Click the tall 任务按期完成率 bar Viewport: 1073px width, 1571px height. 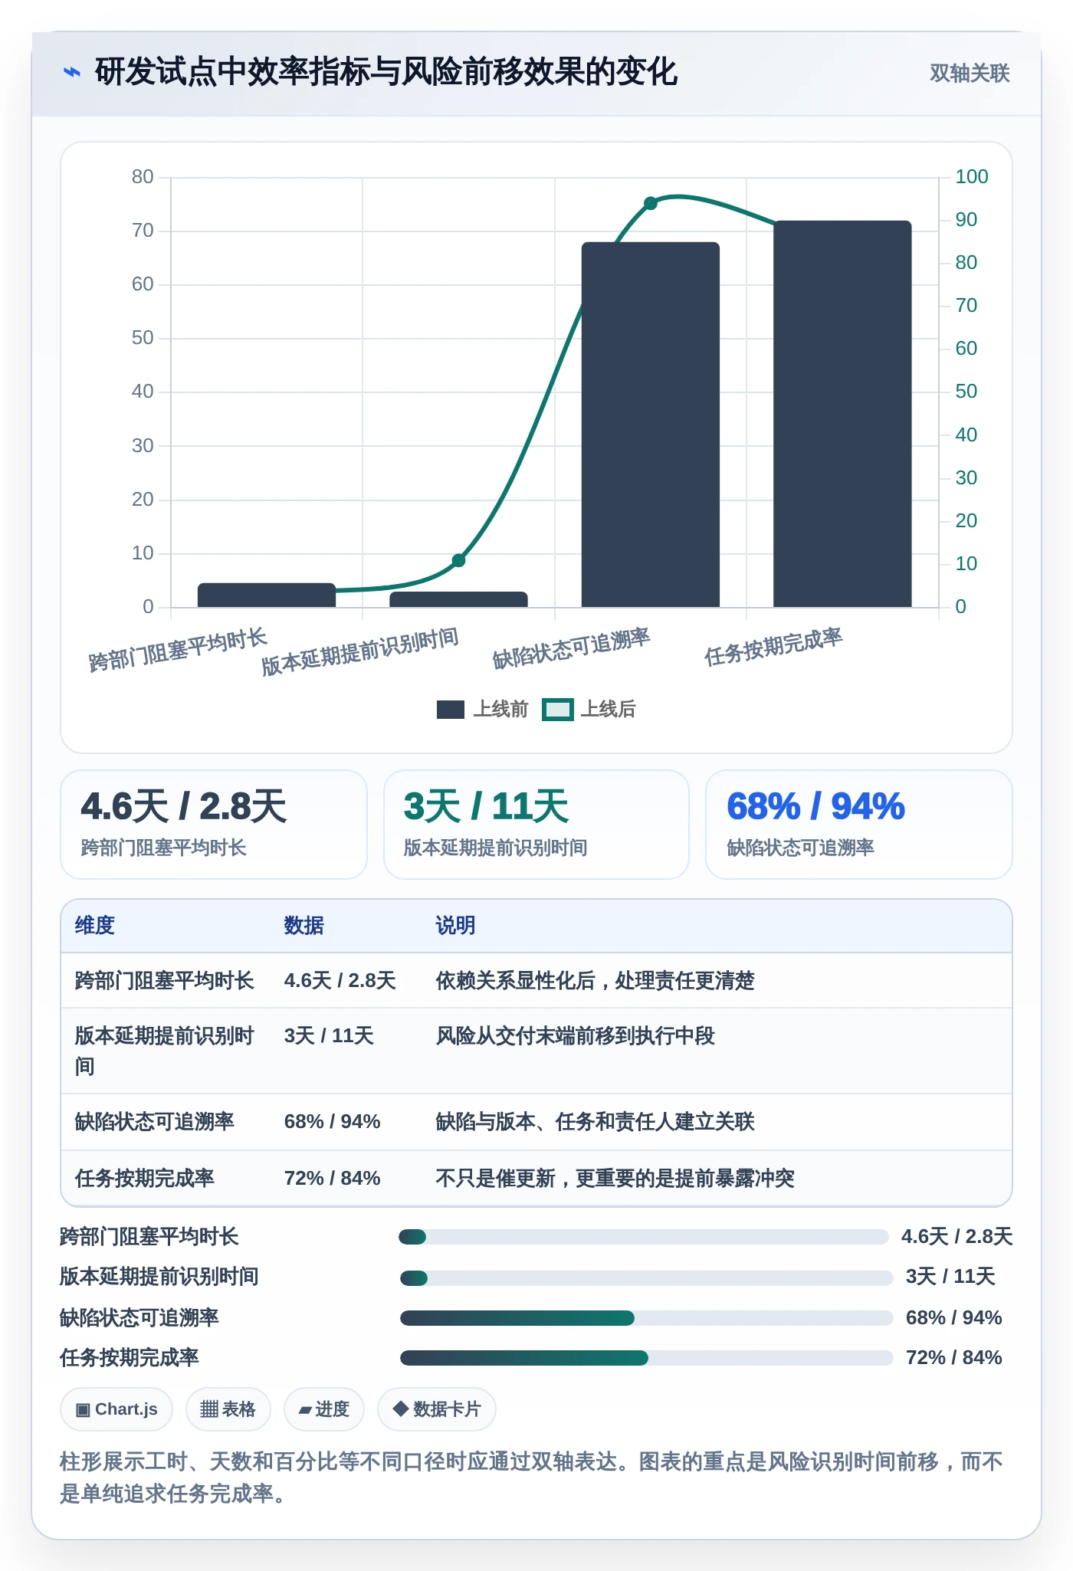point(842,414)
